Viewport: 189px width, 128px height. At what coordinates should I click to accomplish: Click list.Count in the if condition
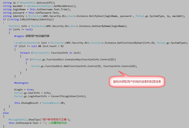point(49,46)
